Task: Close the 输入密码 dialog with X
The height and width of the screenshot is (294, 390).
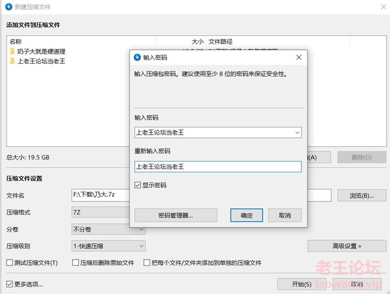Action: pyautogui.click(x=299, y=57)
